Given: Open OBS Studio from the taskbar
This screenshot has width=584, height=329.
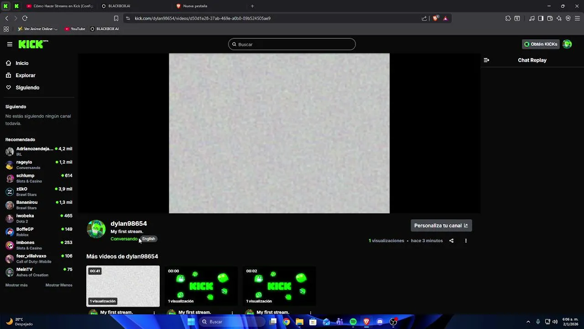Looking at the screenshot, I should (393, 322).
